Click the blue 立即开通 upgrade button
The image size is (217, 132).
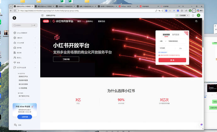tap(25, 117)
